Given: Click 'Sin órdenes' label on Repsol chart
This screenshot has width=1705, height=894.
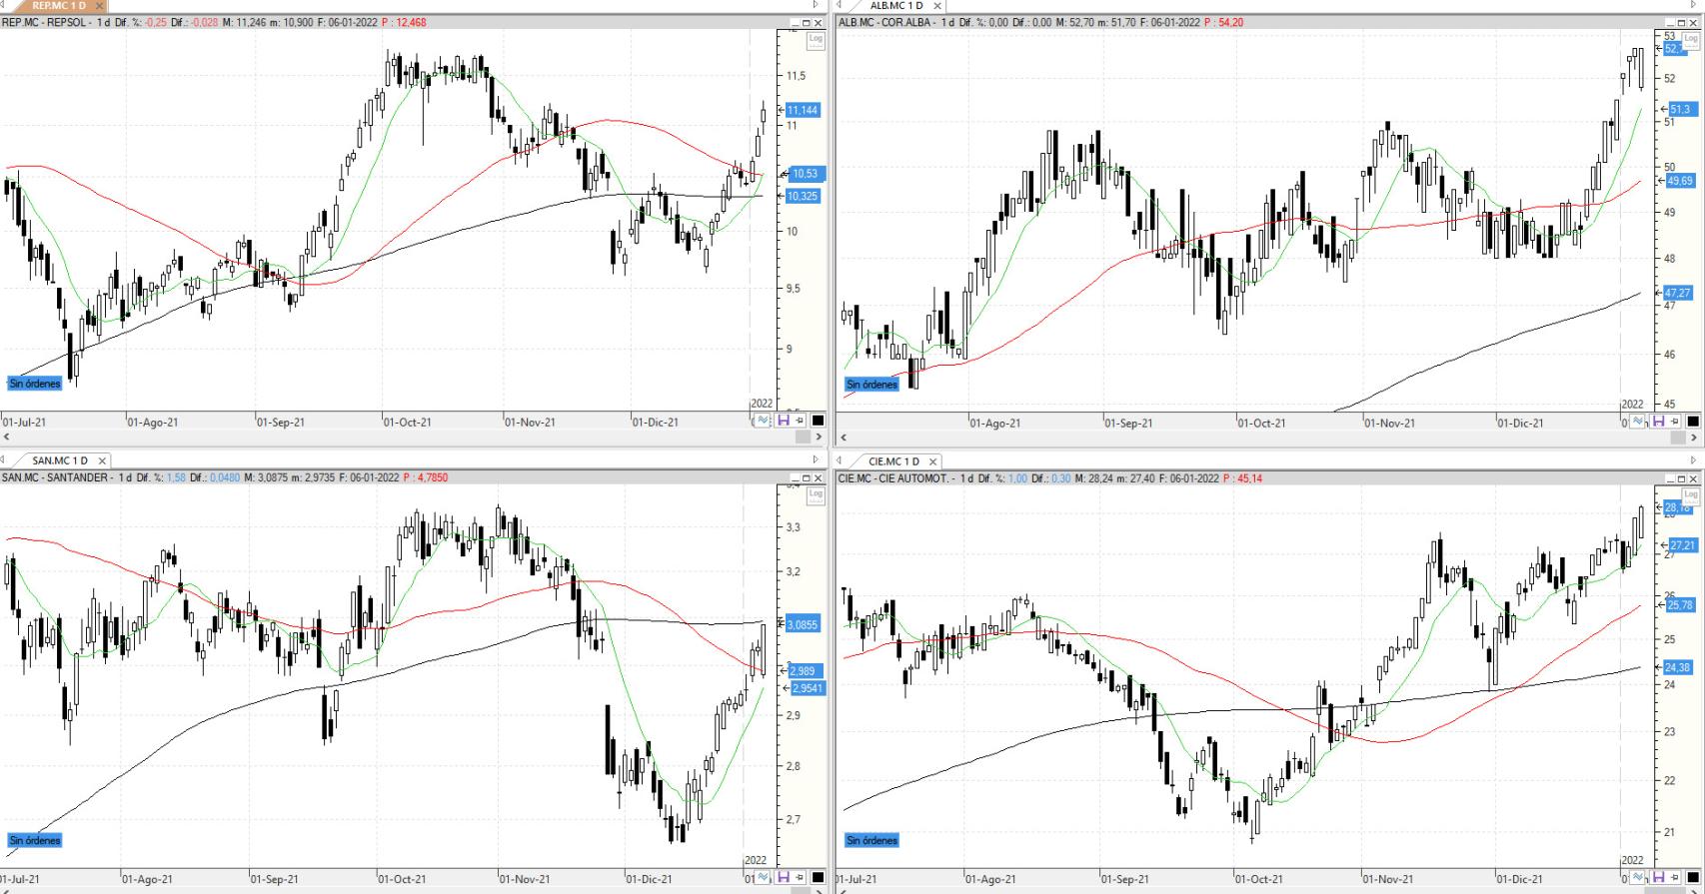Looking at the screenshot, I should [35, 383].
